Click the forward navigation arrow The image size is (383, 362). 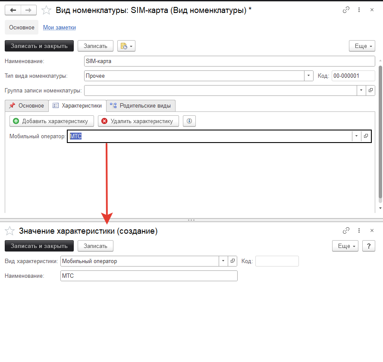[28, 10]
